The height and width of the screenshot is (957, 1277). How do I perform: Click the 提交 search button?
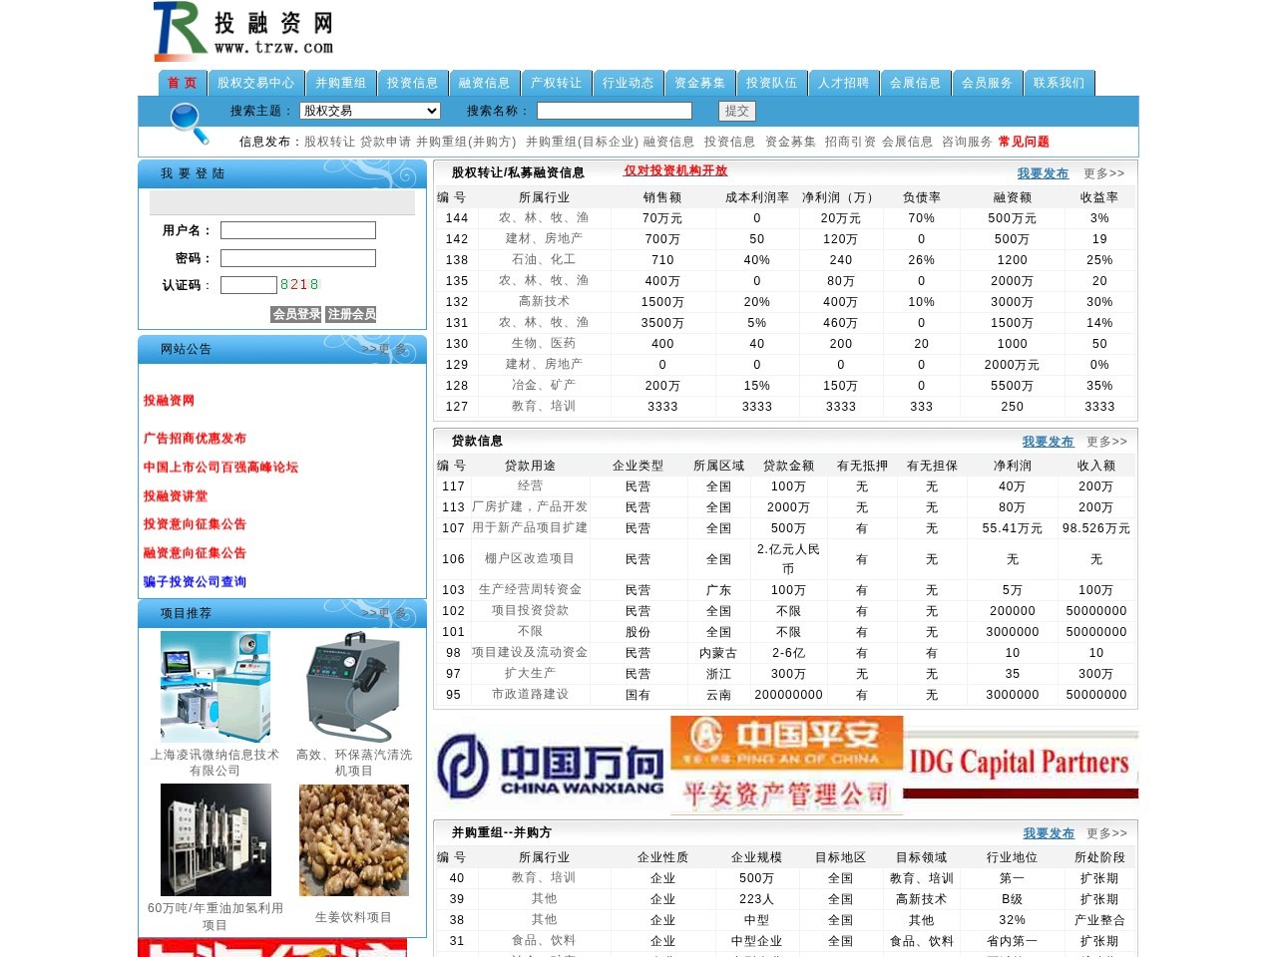(737, 111)
